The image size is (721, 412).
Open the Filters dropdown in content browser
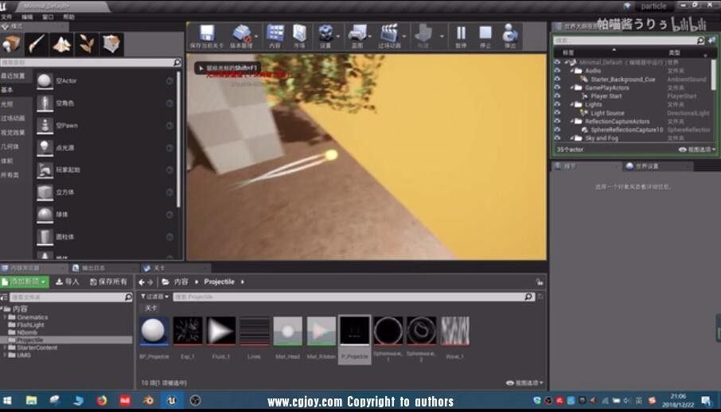click(154, 297)
